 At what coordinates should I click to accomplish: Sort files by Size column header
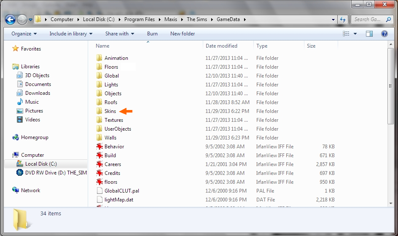(311, 46)
